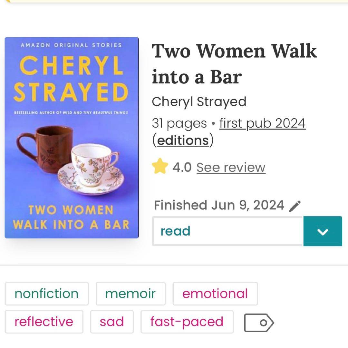Screen dimensions: 348x348
Task: Follow the "editions" link
Action: (x=183, y=140)
